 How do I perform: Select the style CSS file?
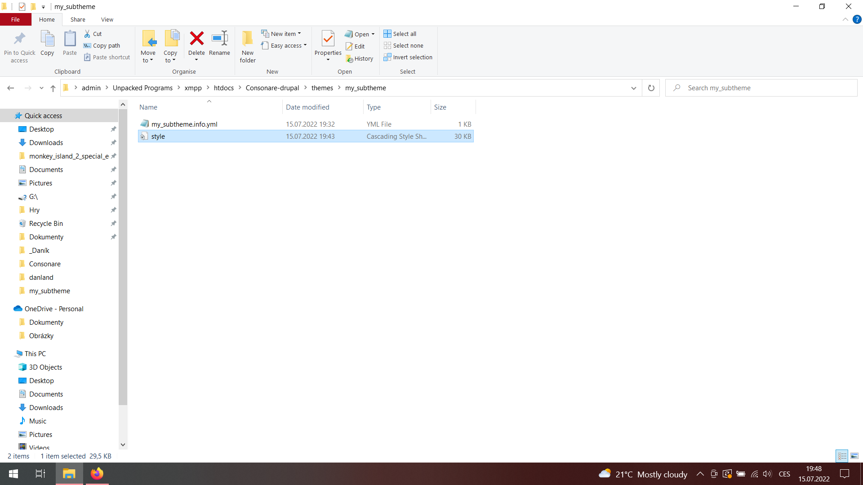pos(306,136)
